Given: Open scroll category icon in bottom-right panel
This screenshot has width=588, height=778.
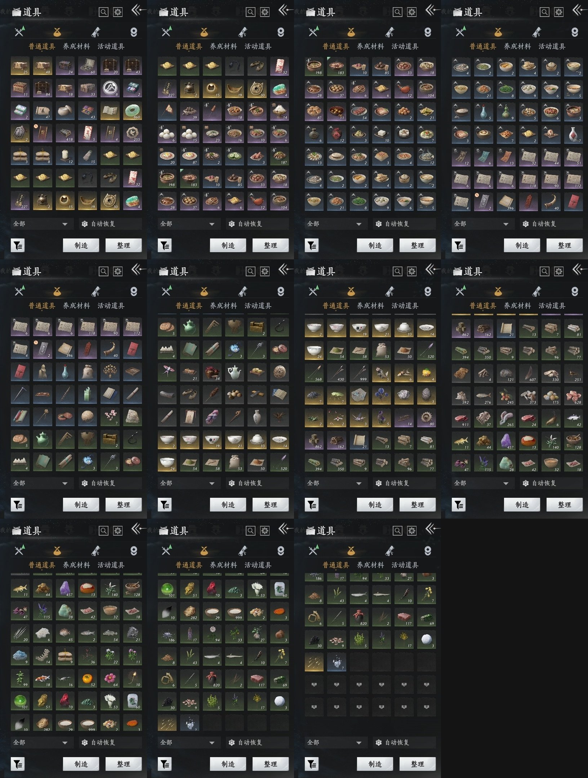Looking at the screenshot, I should (389, 550).
